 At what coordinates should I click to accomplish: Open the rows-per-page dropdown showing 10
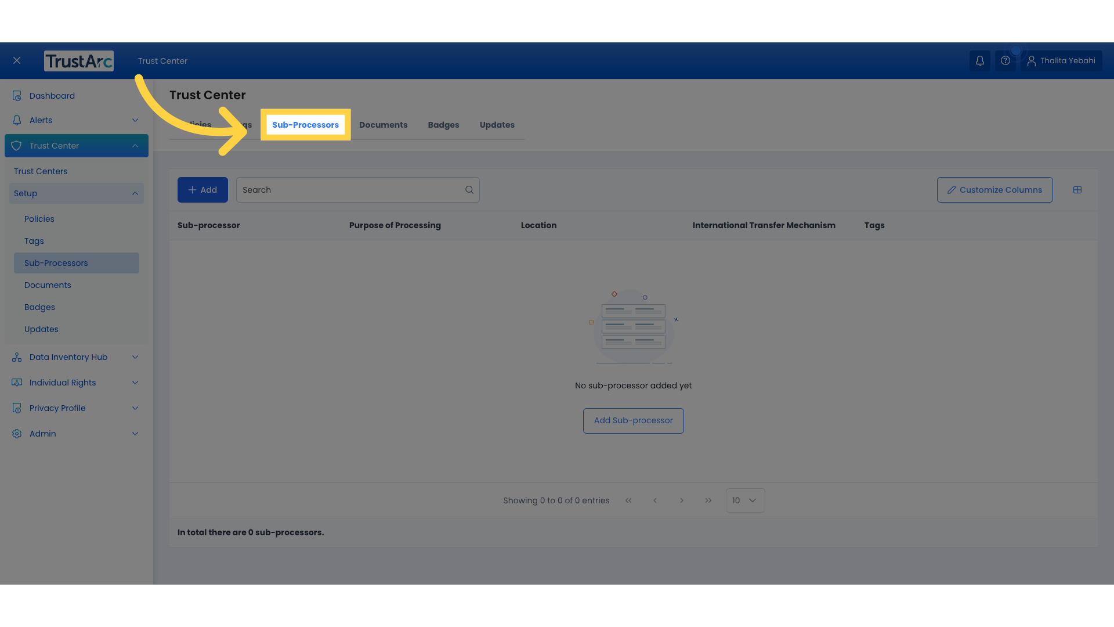pyautogui.click(x=745, y=500)
